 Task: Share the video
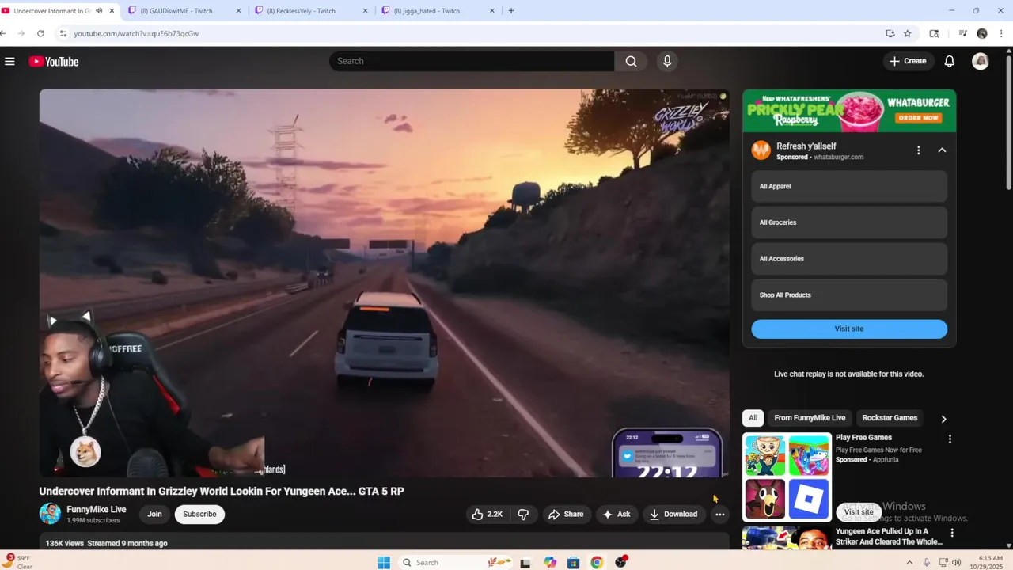[565, 514]
